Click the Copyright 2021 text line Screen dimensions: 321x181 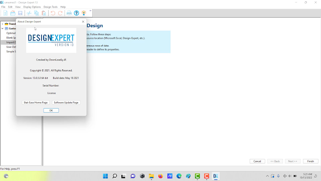[x=51, y=70]
